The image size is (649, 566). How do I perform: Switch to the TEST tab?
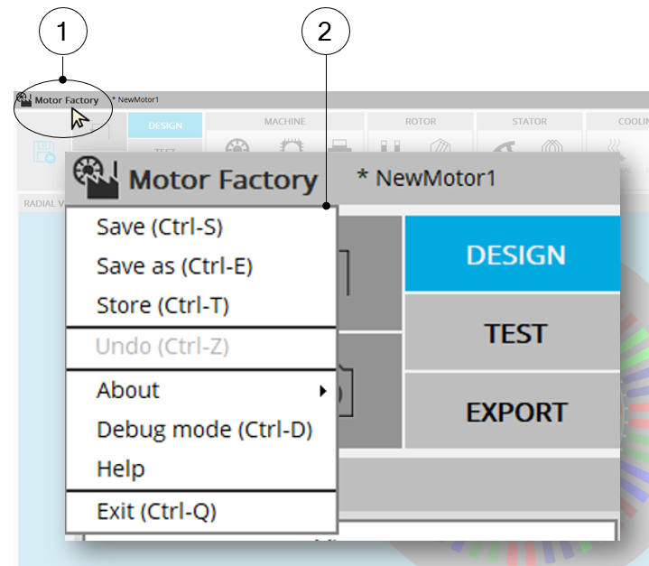[x=515, y=333]
